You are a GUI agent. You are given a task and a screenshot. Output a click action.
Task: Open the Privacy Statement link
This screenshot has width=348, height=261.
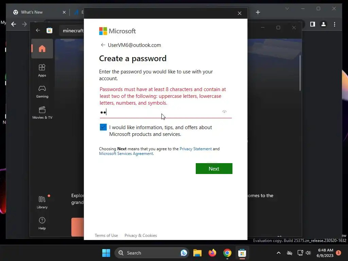coord(195,149)
